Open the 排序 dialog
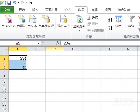Viewport: 140px width, 112px height. pos(118,21)
